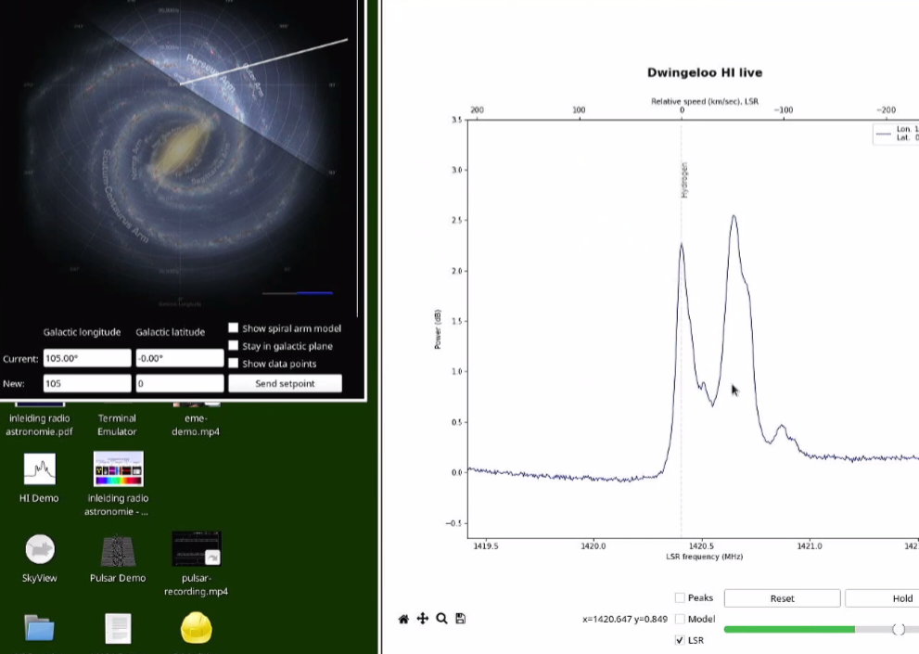Click the green slider handle
The image size is (919, 654).
898,630
